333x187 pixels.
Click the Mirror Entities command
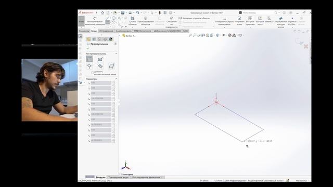pos(194,18)
